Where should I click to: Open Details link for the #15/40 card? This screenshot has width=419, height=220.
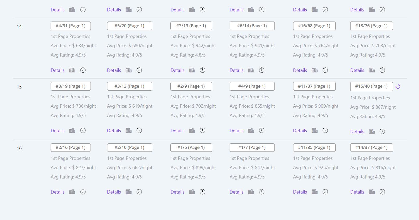coord(357,131)
